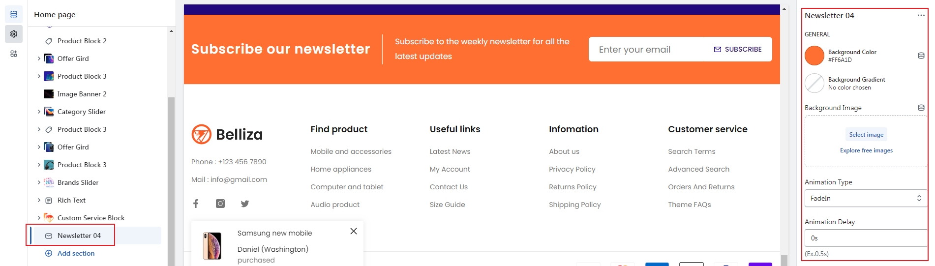Image resolution: width=935 pixels, height=266 pixels.
Task: Click the Add section link
Action: [x=76, y=253]
